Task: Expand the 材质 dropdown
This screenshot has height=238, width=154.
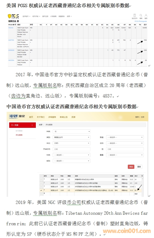Action: pos(71,155)
